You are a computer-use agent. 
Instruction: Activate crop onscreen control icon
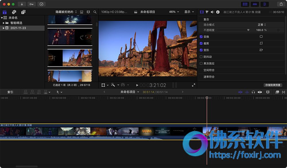261,43
